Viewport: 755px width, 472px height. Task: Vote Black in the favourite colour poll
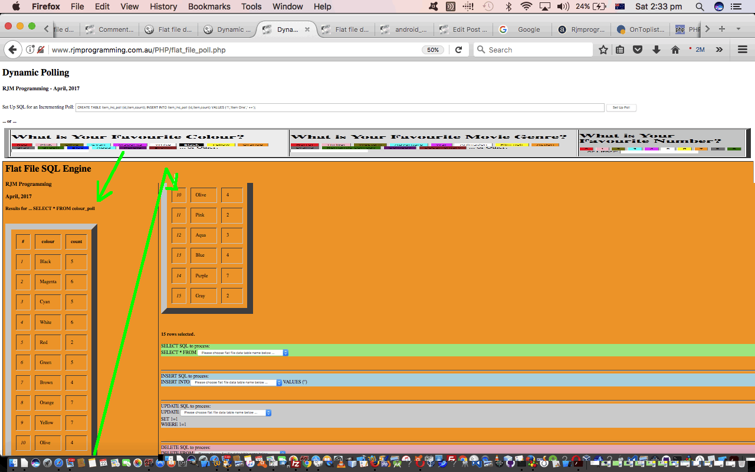coord(191,145)
